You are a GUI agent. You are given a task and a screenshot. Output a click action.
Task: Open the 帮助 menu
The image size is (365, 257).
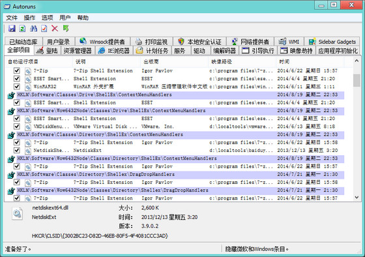tap(83, 18)
